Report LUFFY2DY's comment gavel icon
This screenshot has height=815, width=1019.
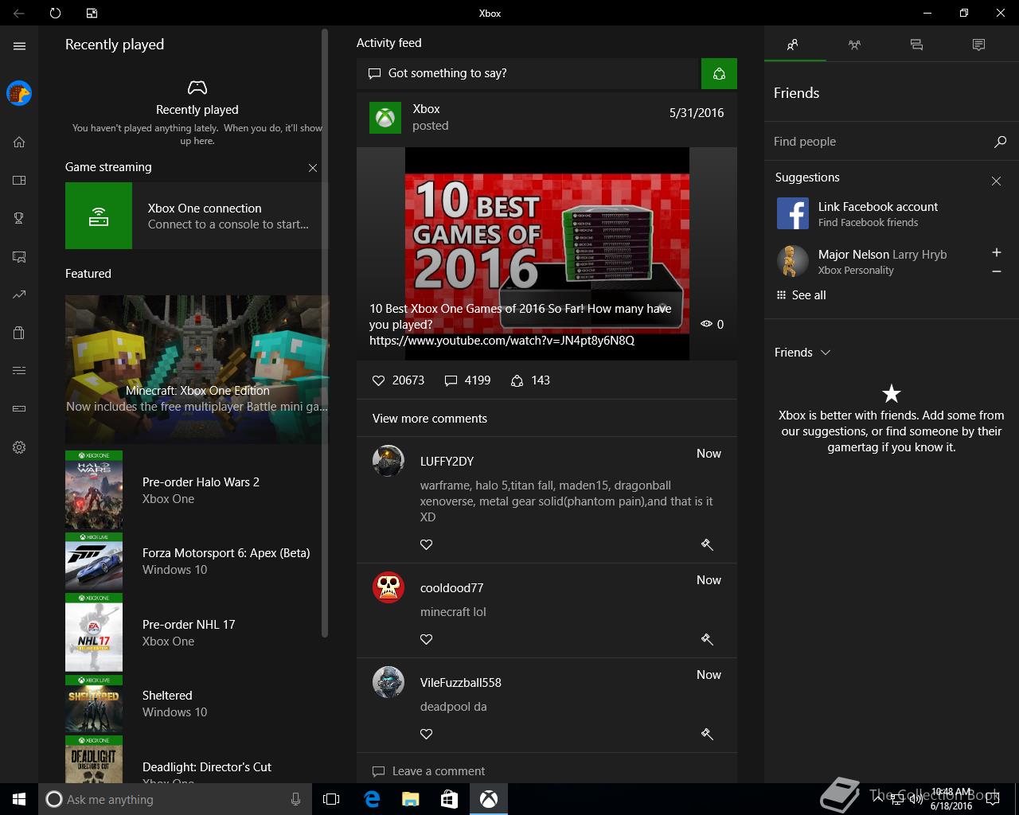pos(706,544)
